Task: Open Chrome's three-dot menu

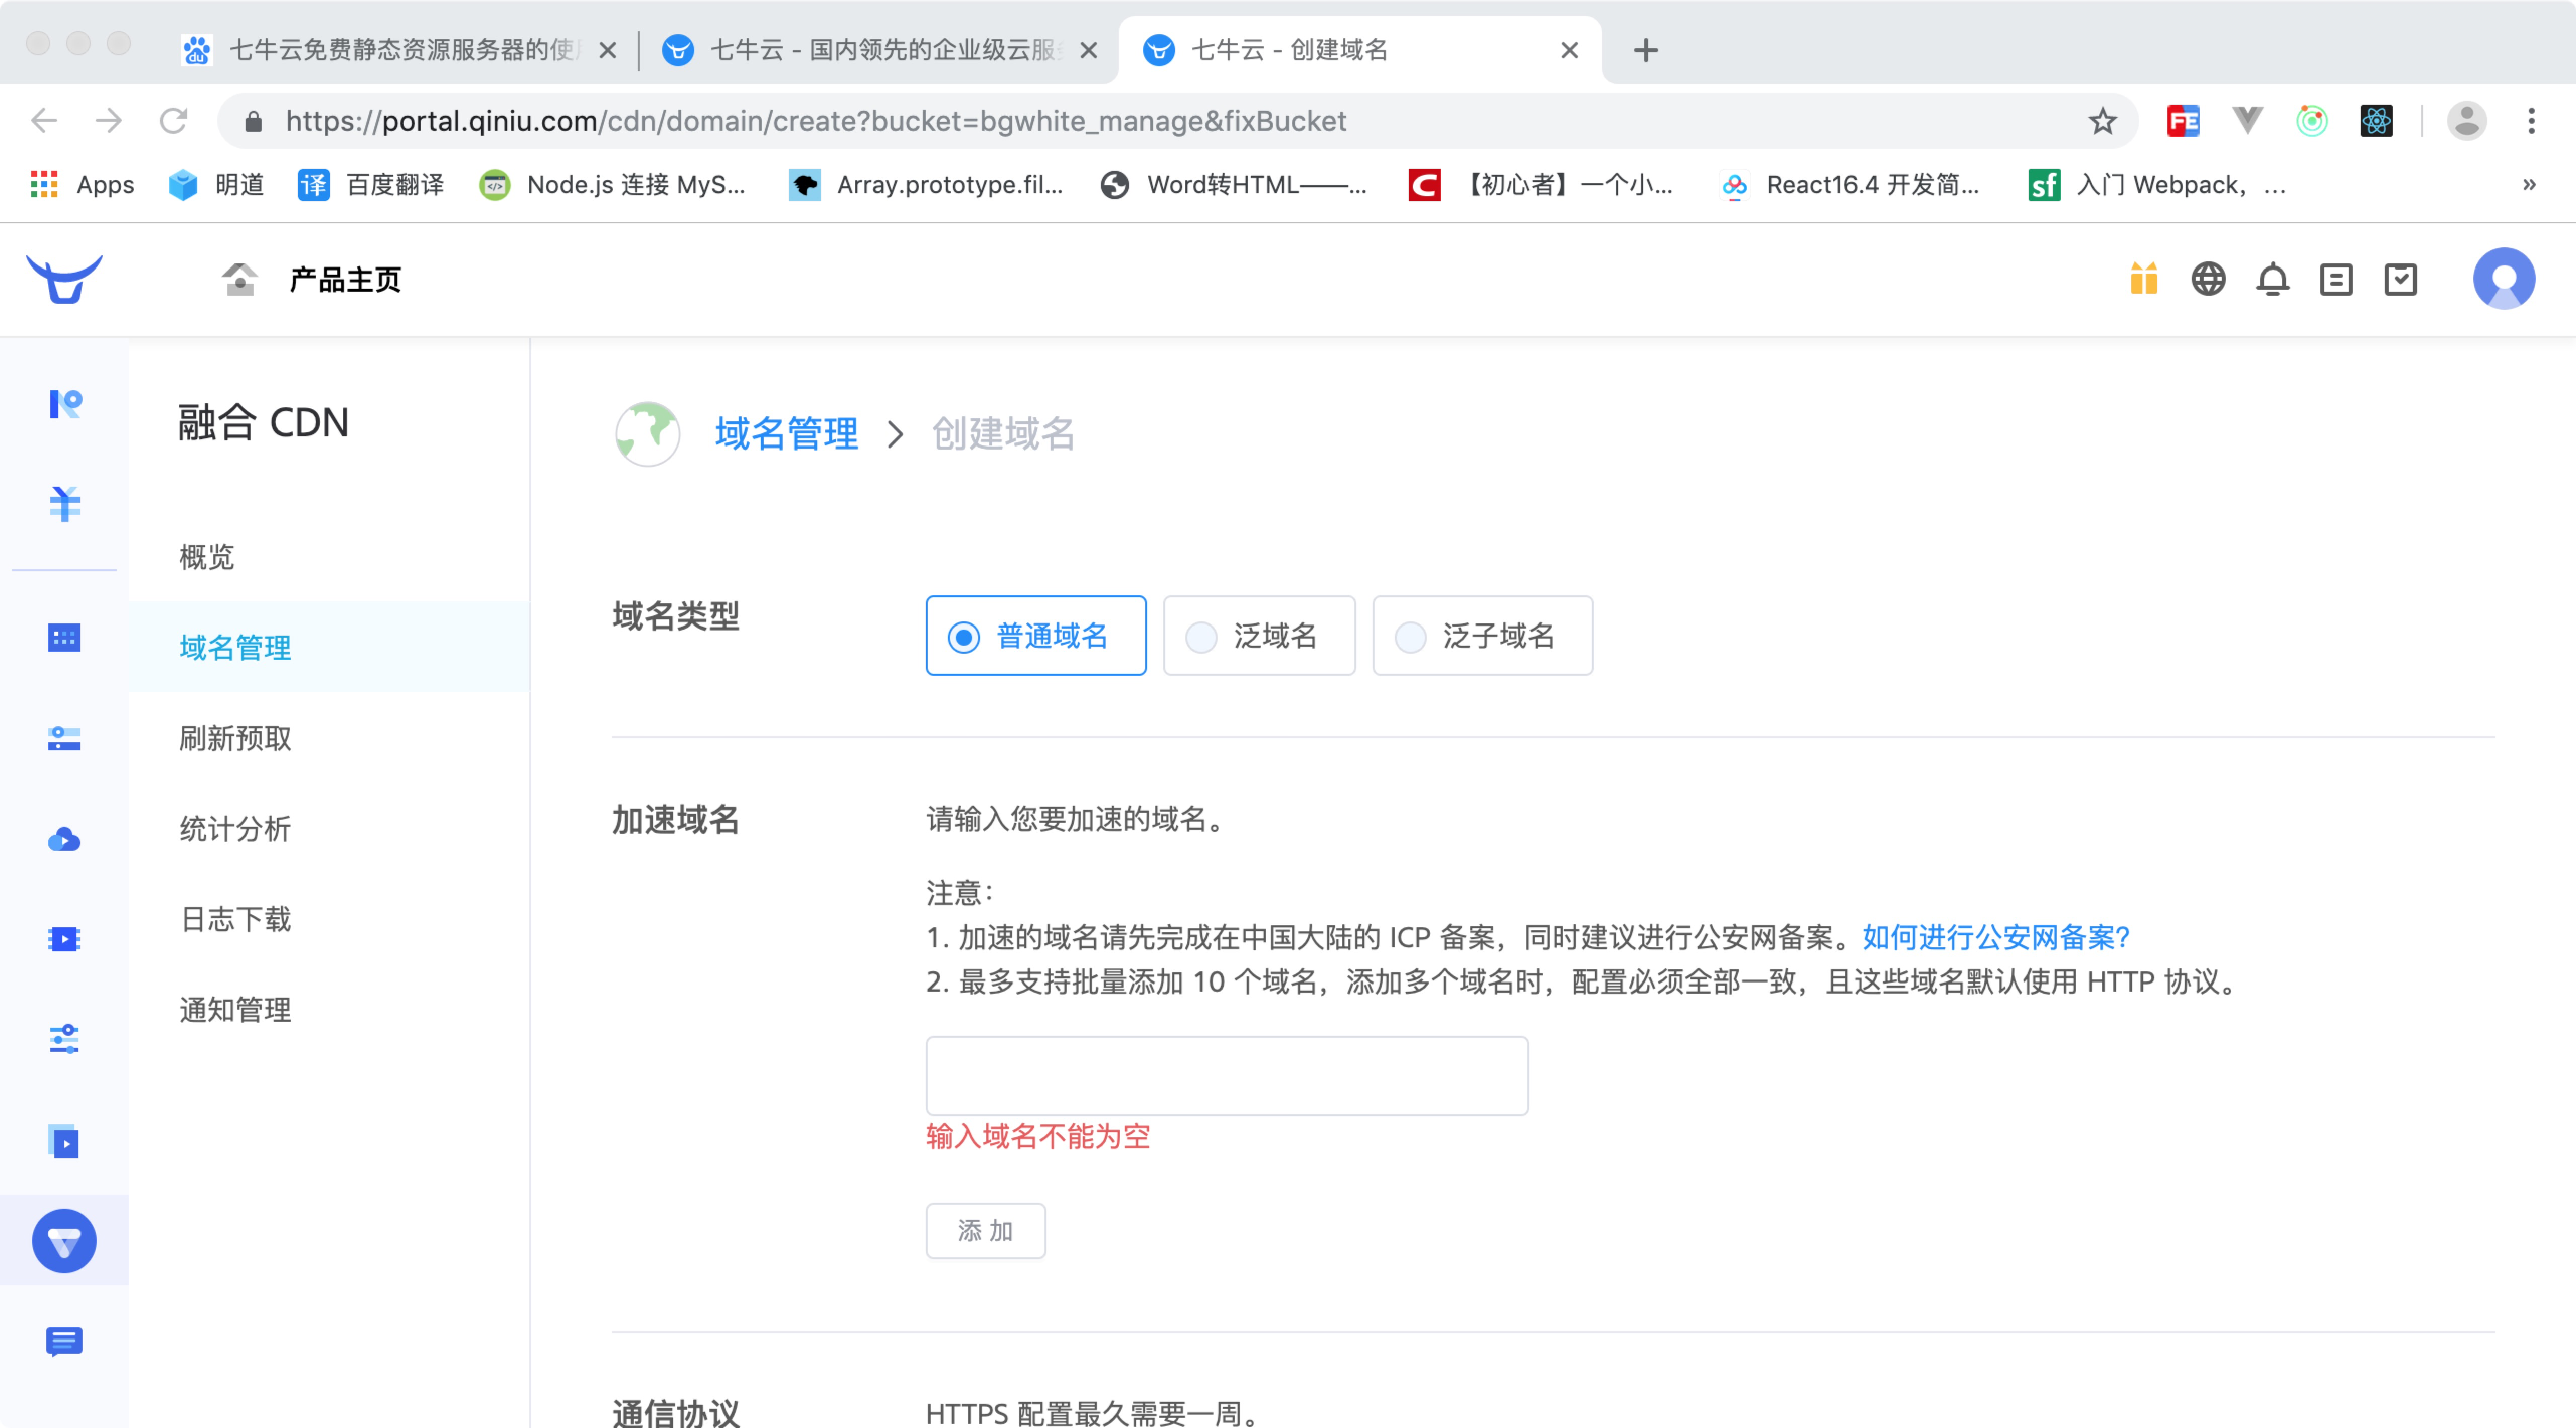Action: (x=2531, y=121)
